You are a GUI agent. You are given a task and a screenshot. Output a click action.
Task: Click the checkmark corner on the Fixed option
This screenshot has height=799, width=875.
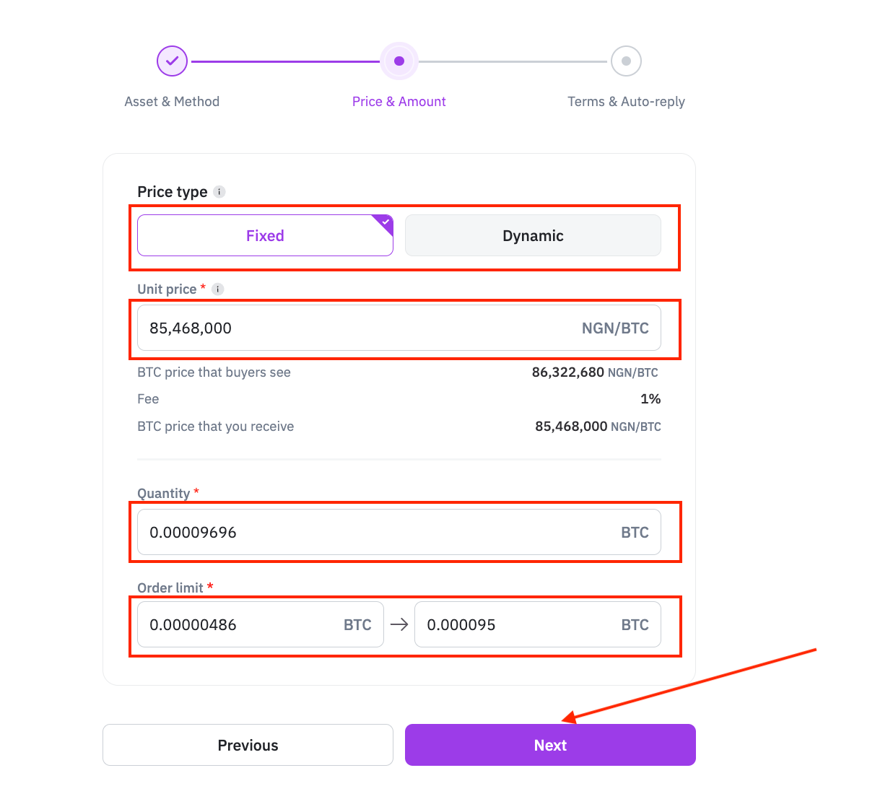(x=385, y=223)
